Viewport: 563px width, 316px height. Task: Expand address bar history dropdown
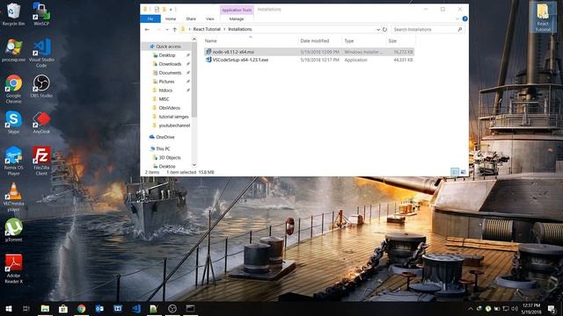tap(377, 29)
